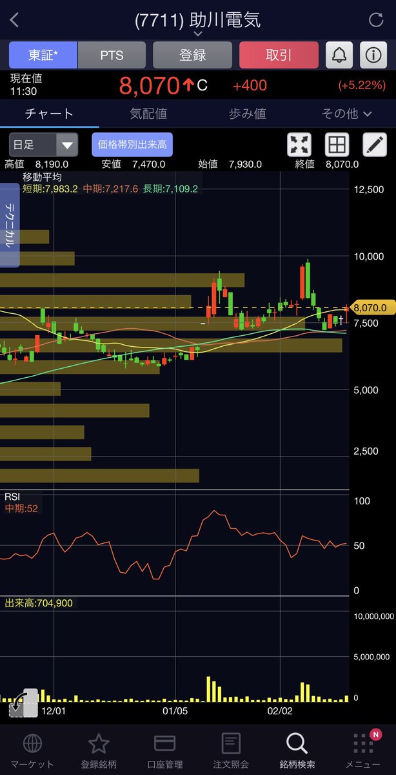Open the price alert bell icon
This screenshot has height=775, width=396.
pos(338,55)
